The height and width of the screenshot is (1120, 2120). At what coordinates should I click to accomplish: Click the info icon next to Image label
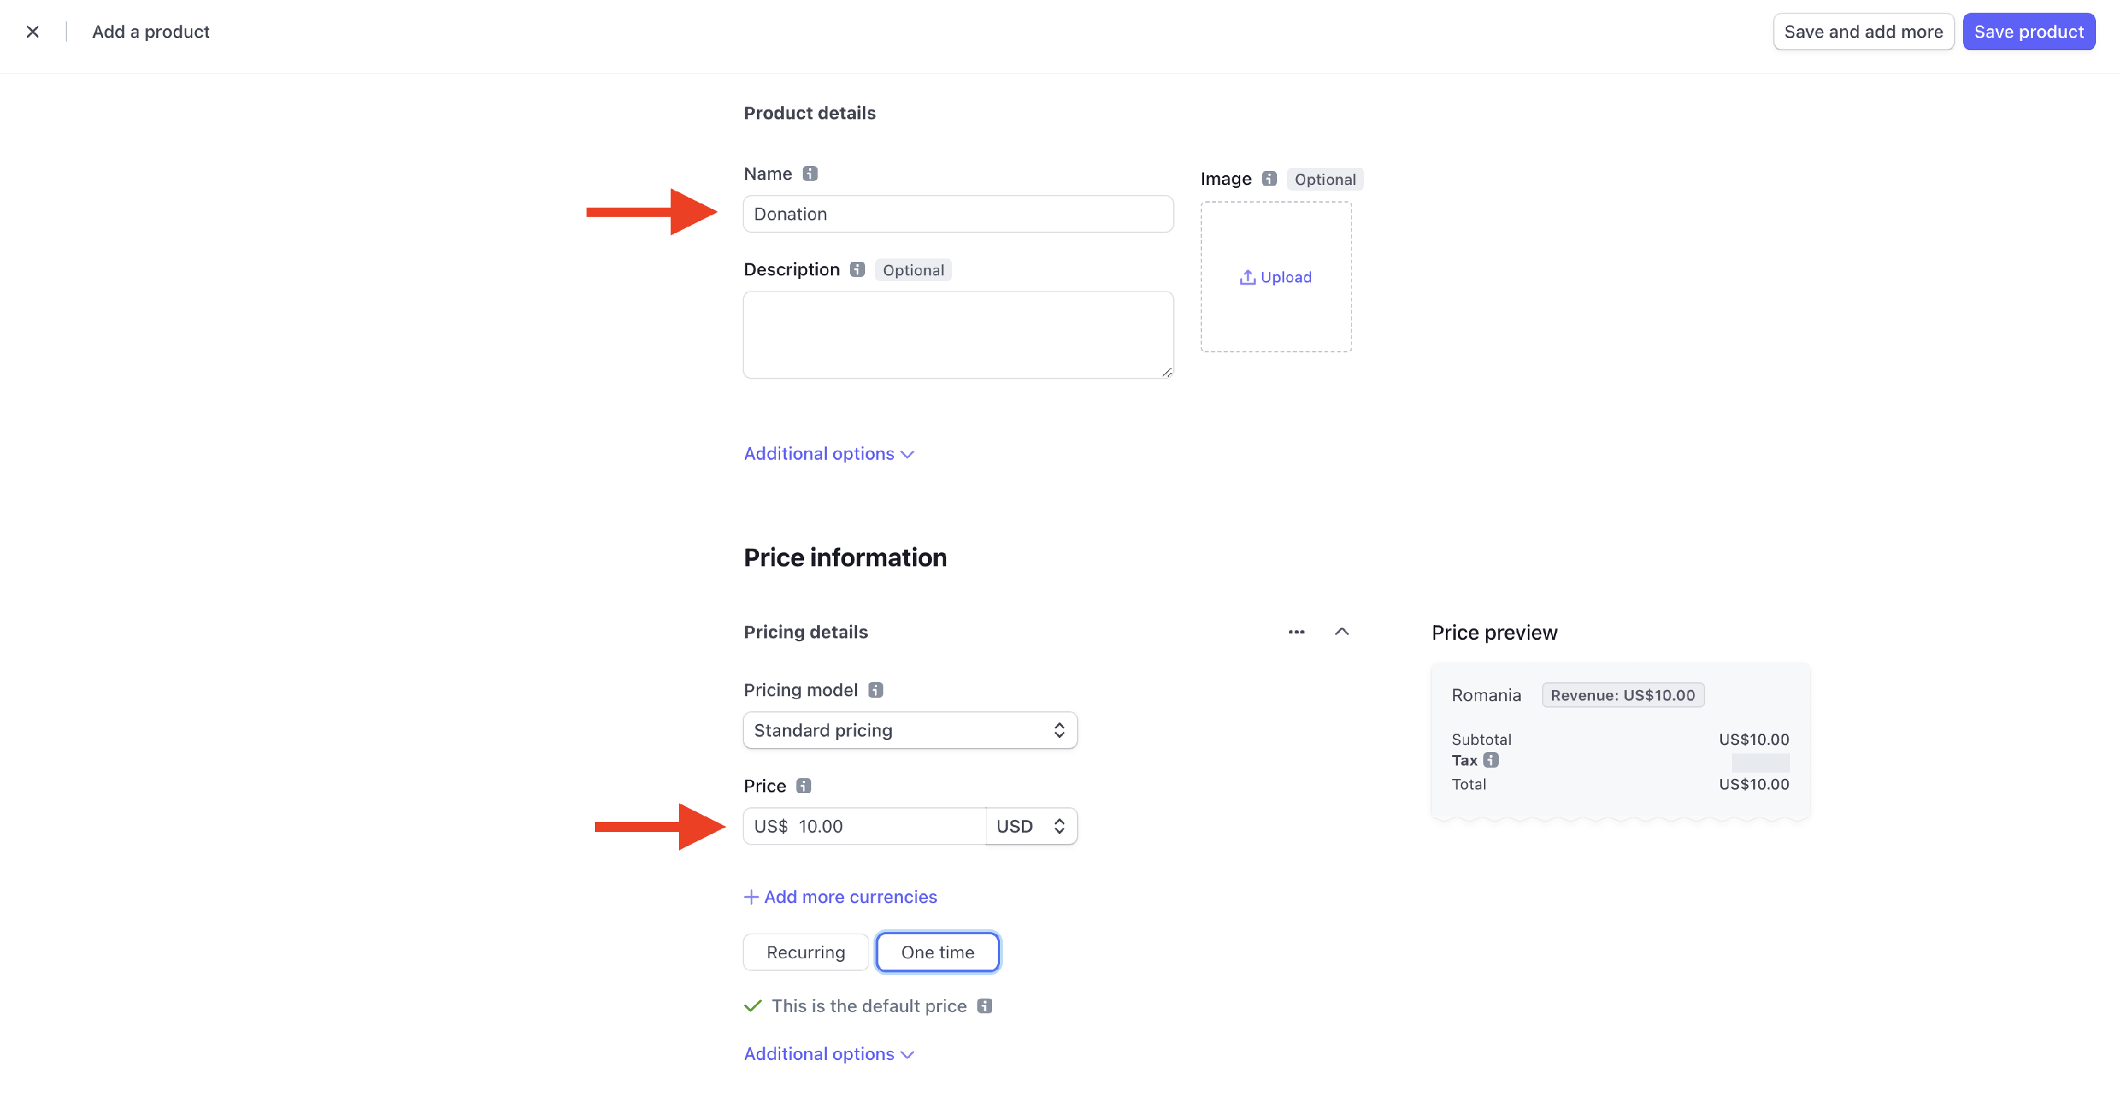1269,179
